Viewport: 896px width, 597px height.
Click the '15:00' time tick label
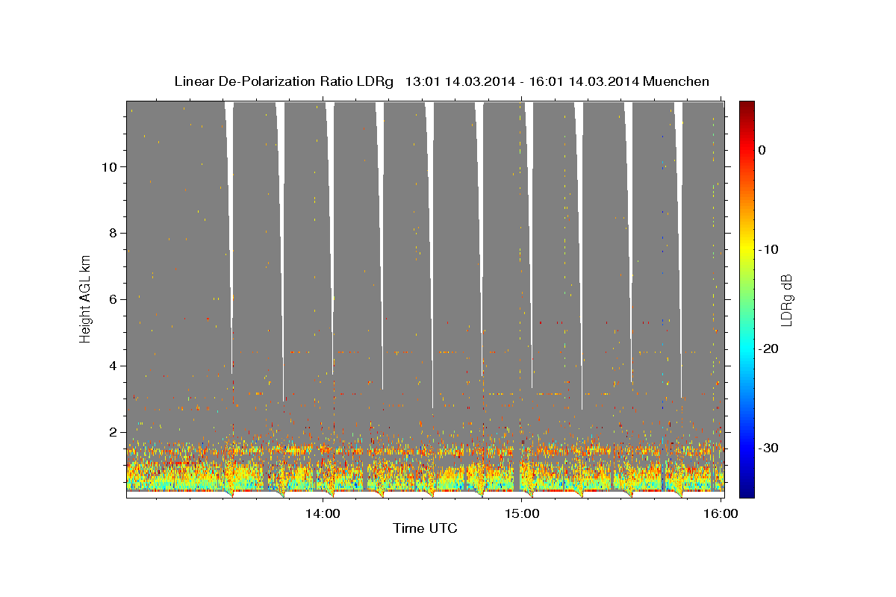tap(522, 513)
